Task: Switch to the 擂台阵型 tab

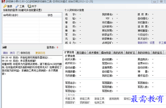Action: pos(106,53)
